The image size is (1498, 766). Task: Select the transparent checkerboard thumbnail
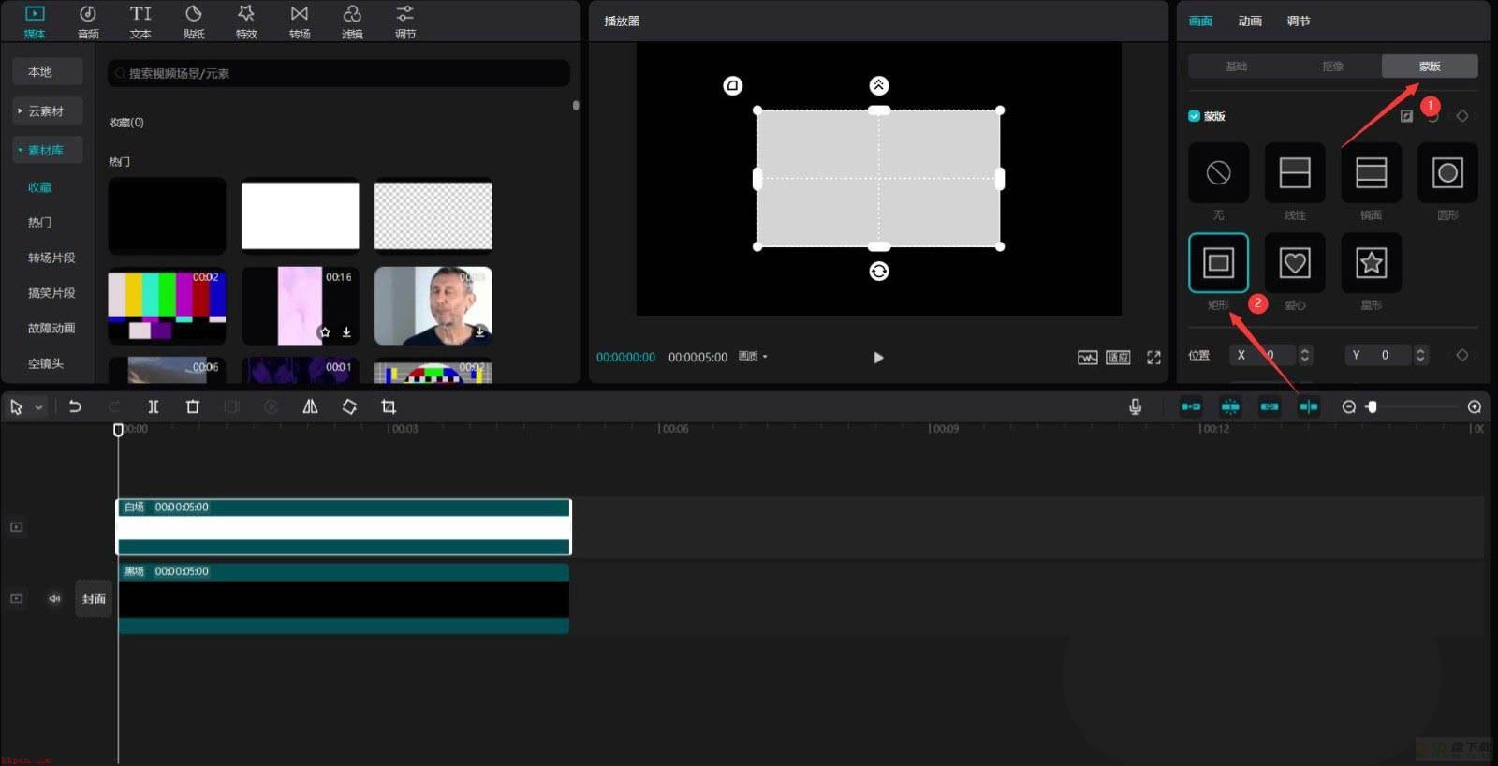(x=433, y=215)
